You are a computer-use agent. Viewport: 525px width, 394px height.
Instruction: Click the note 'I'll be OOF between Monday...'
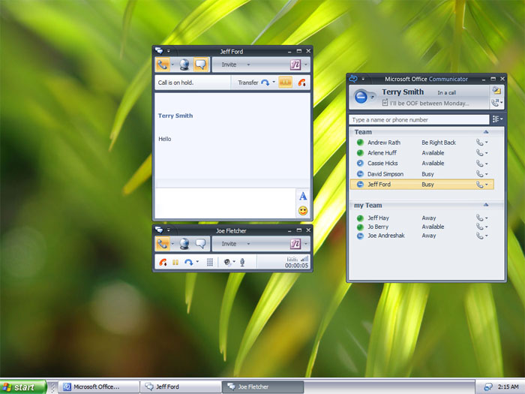(429, 104)
